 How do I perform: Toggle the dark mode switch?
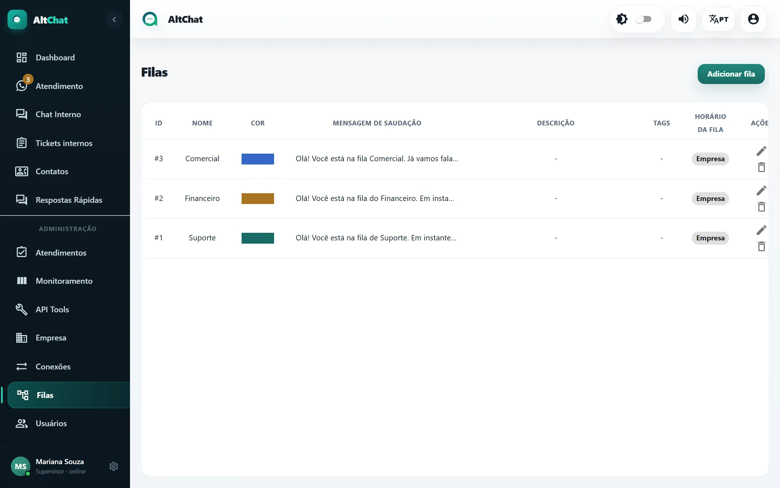pos(644,19)
